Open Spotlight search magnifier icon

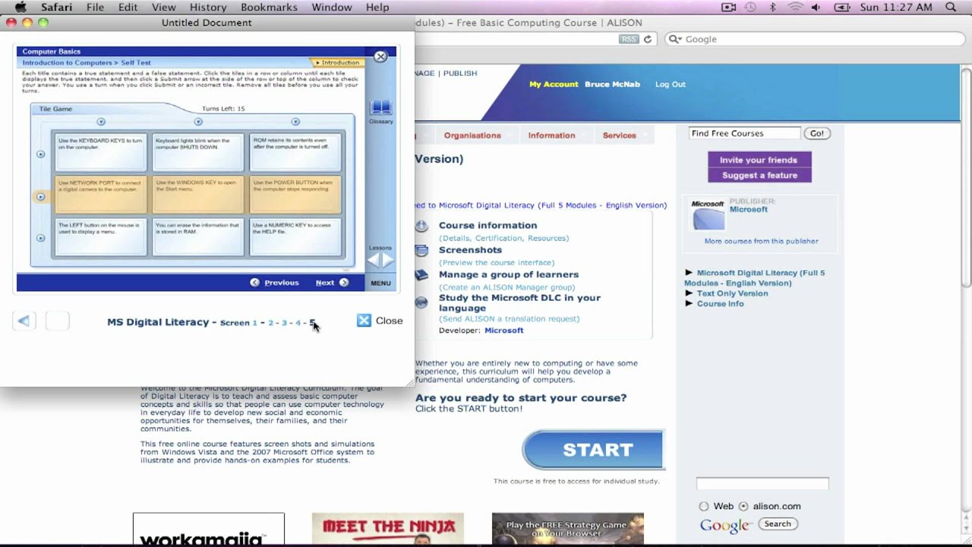pos(951,7)
